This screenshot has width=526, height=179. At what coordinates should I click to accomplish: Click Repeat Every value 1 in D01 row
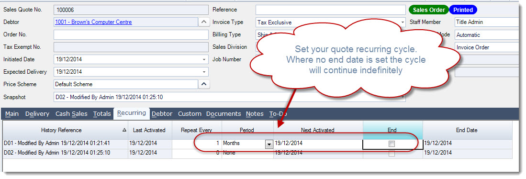197,144
